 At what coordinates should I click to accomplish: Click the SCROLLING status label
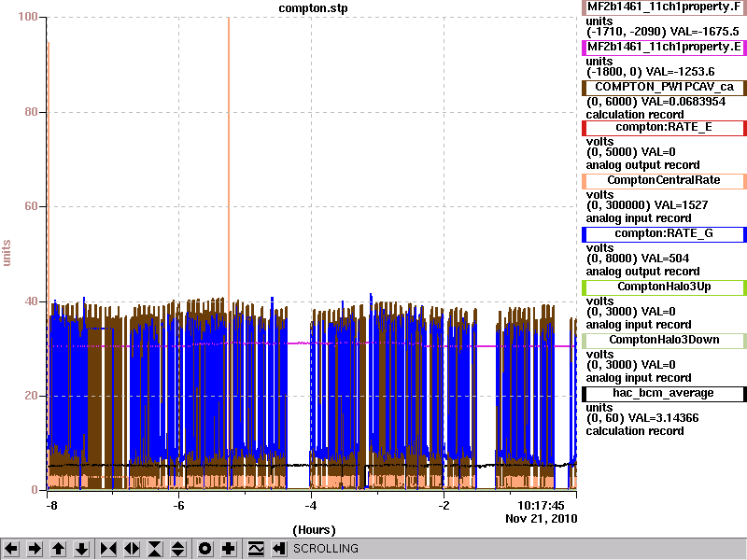point(325,549)
